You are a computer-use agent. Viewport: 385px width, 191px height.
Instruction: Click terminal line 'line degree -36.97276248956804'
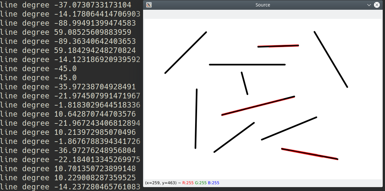68,150
